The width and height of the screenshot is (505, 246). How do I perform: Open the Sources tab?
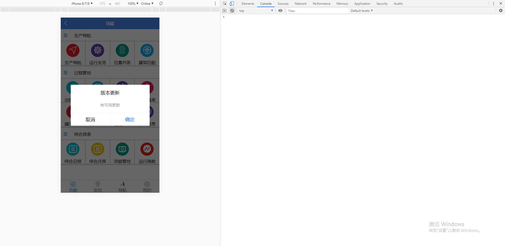pos(283,4)
